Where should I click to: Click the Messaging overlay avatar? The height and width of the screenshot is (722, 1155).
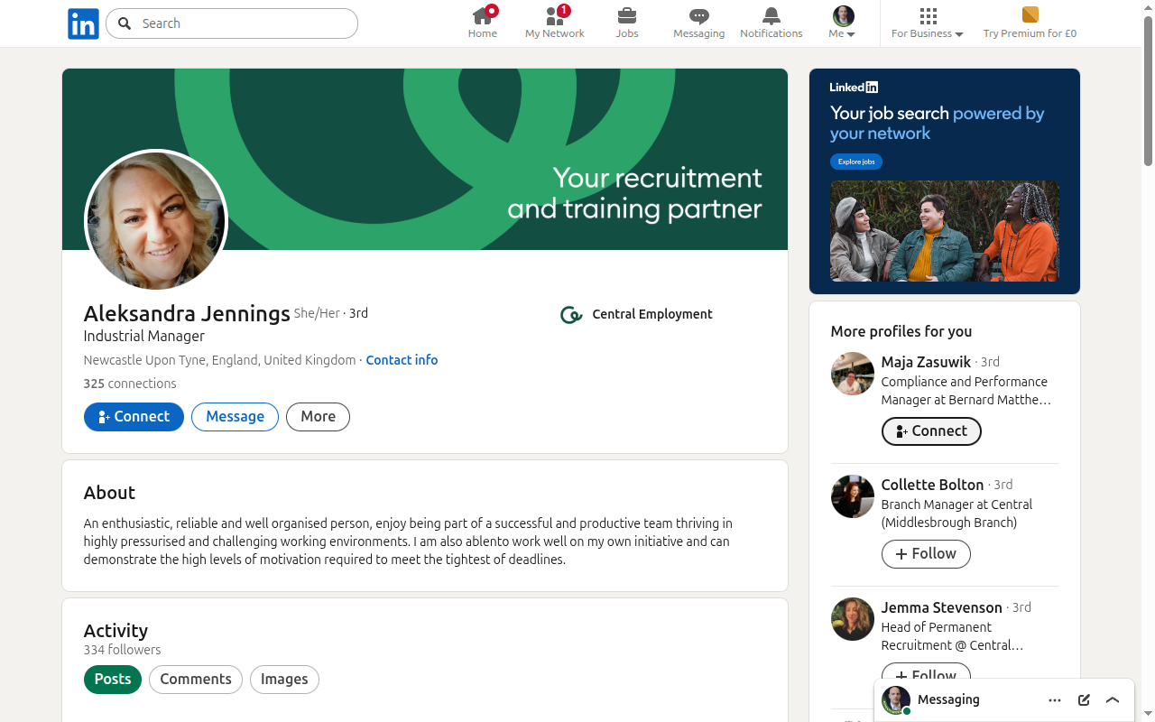pyautogui.click(x=896, y=700)
